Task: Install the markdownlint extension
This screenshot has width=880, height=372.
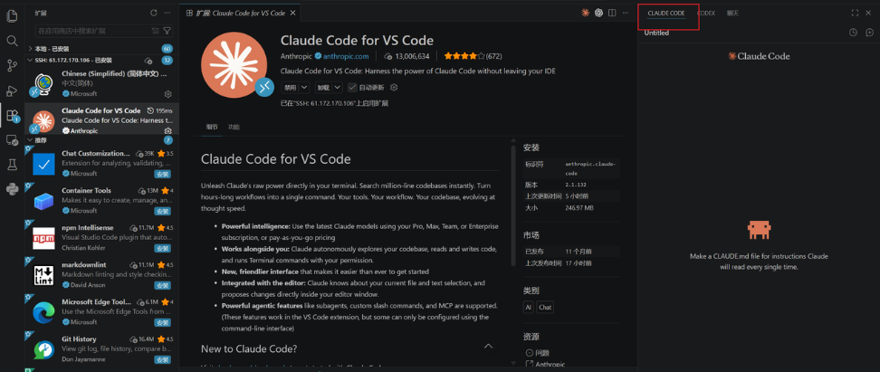Action: pos(162,285)
